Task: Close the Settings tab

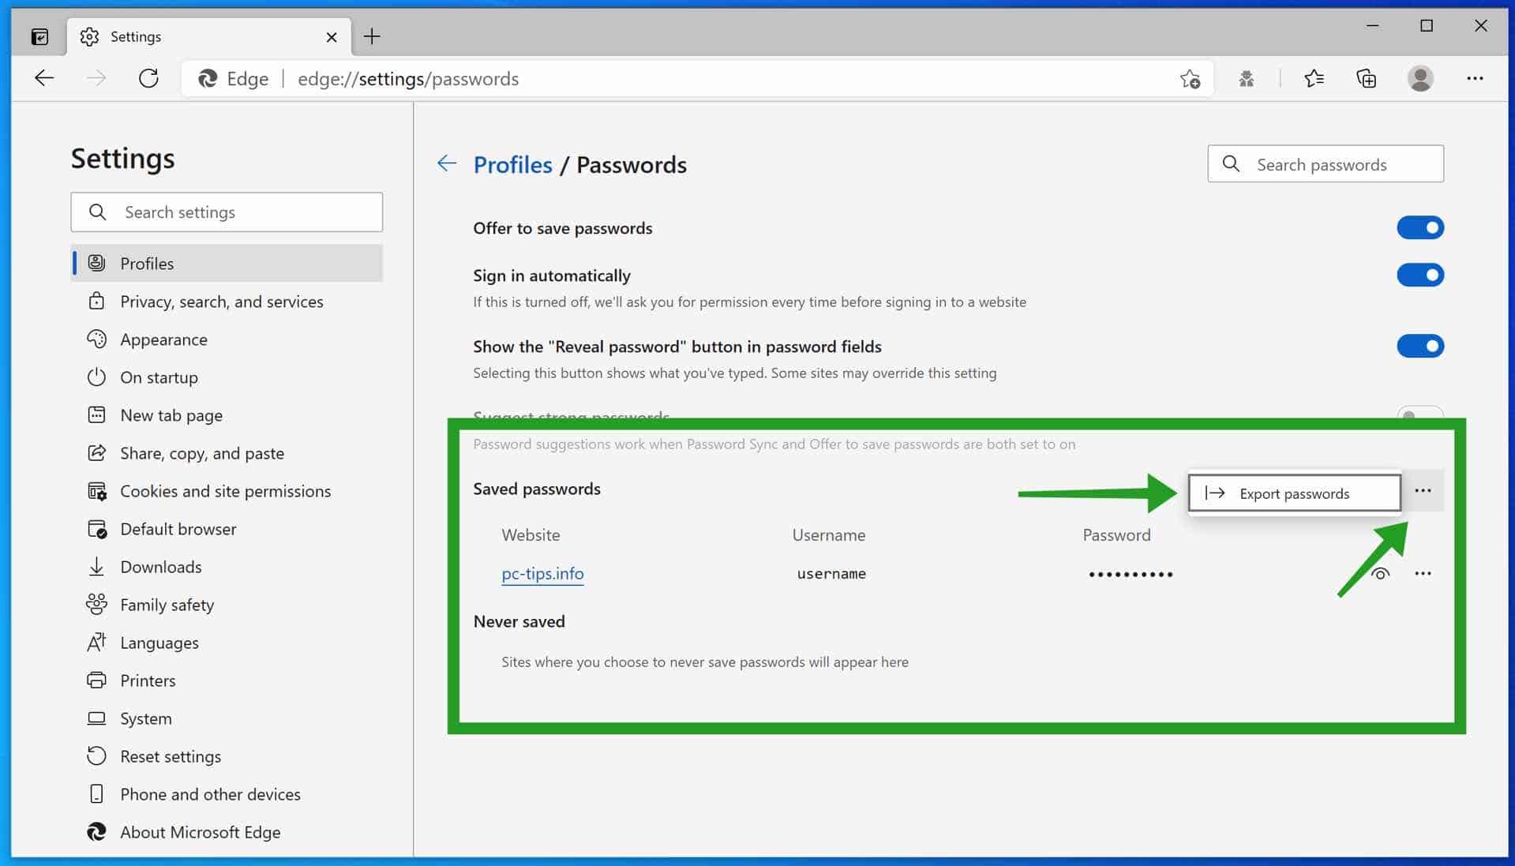Action: click(332, 37)
